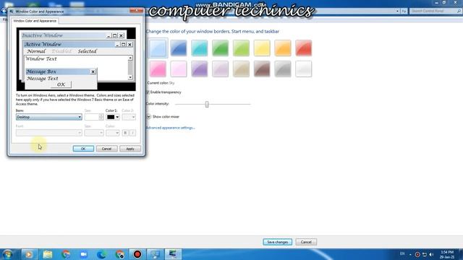Open the Color 1 black color dropdown
Screen dimensions: 463x260
tap(113, 117)
